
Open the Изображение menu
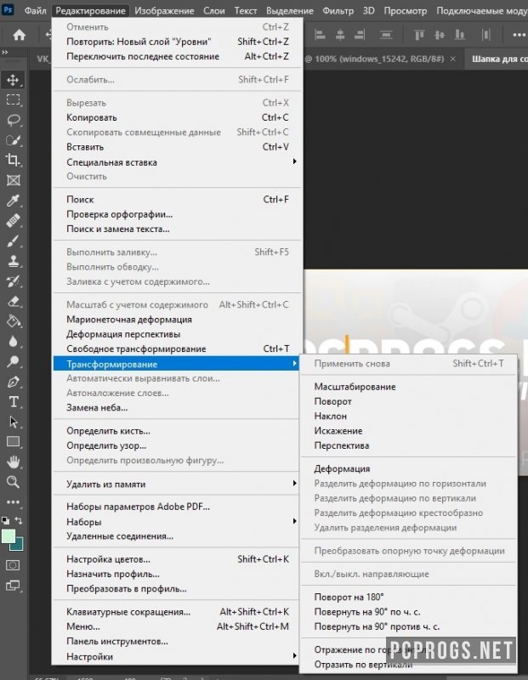click(164, 10)
